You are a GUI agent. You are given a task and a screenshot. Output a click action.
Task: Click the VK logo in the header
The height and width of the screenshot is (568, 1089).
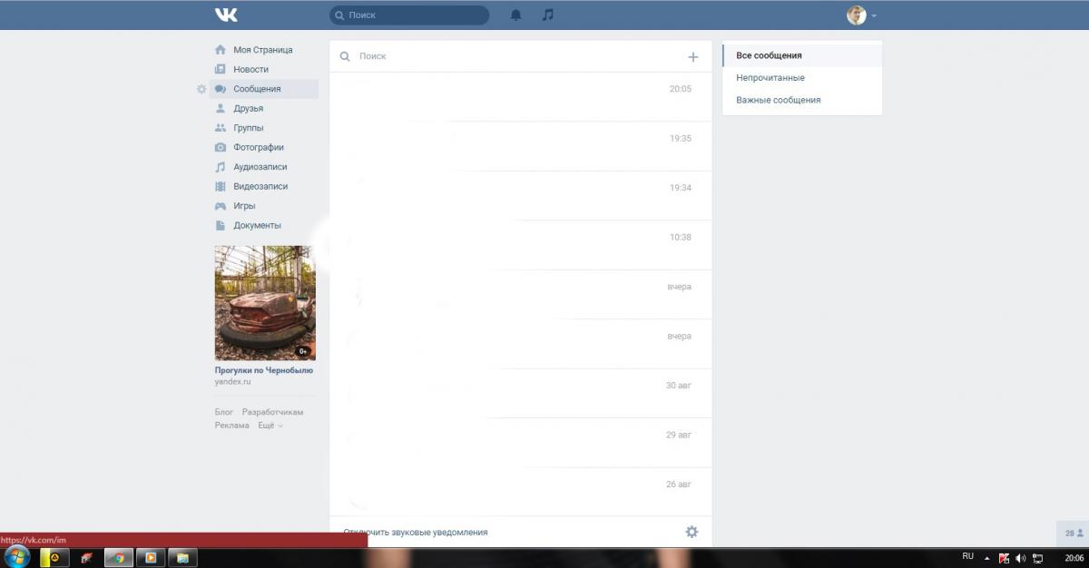point(226,15)
